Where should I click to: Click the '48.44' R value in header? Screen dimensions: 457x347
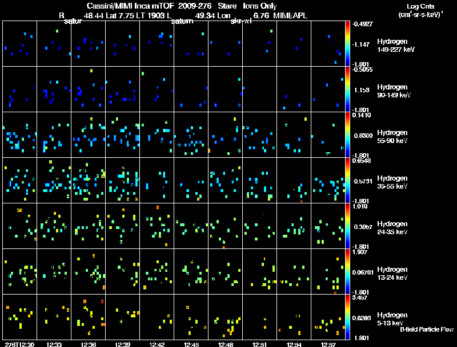(x=94, y=15)
